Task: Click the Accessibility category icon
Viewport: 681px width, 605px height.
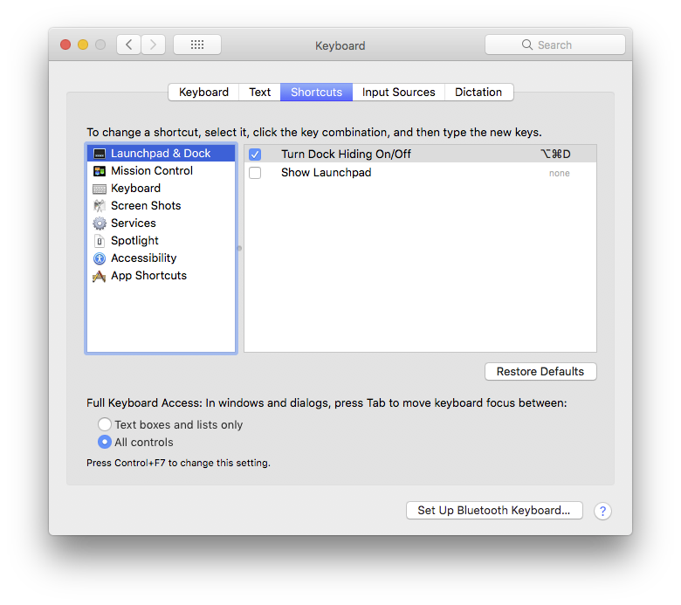Action: pos(100,258)
